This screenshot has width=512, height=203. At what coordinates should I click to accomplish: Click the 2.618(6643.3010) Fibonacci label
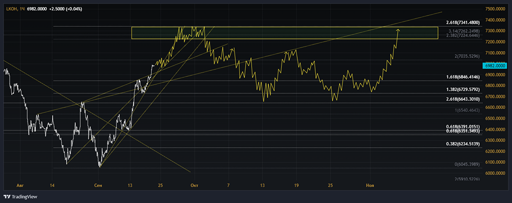pyautogui.click(x=463, y=99)
